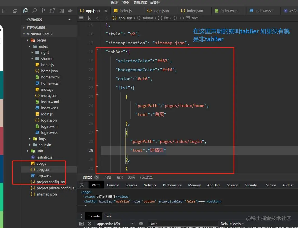Toggle the live expression eye icon
Screen dimensions: 298x228
(141, 224)
